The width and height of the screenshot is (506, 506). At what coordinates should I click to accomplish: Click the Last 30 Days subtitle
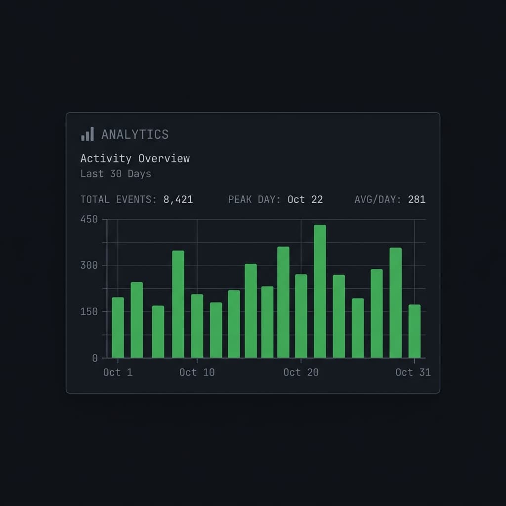click(116, 174)
